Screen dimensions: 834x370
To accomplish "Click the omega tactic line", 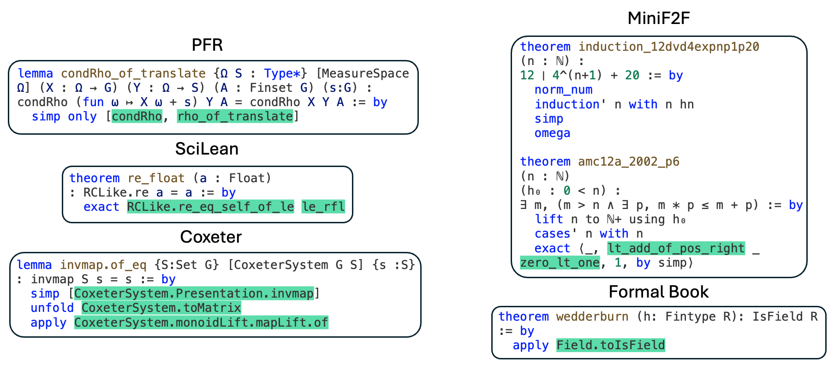I will pyautogui.click(x=552, y=133).
